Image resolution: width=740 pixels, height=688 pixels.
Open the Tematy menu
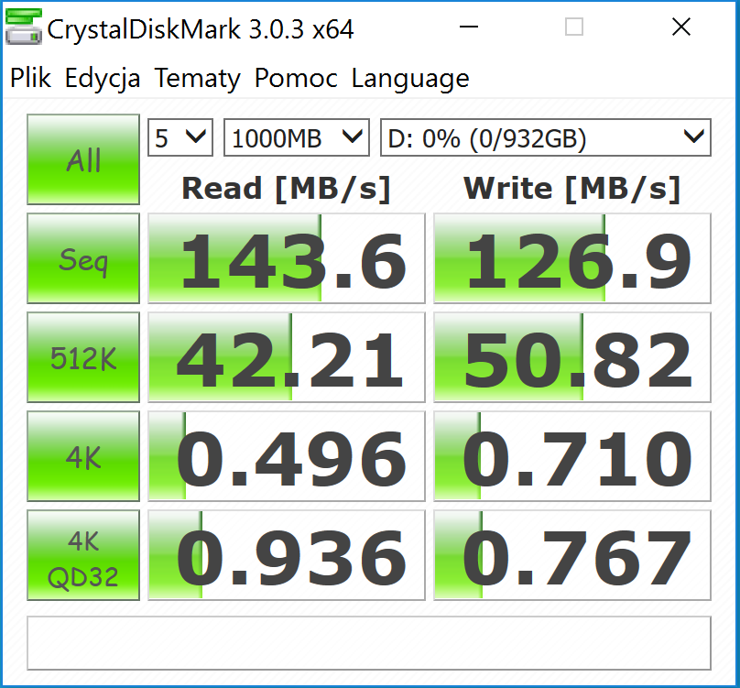click(x=197, y=79)
